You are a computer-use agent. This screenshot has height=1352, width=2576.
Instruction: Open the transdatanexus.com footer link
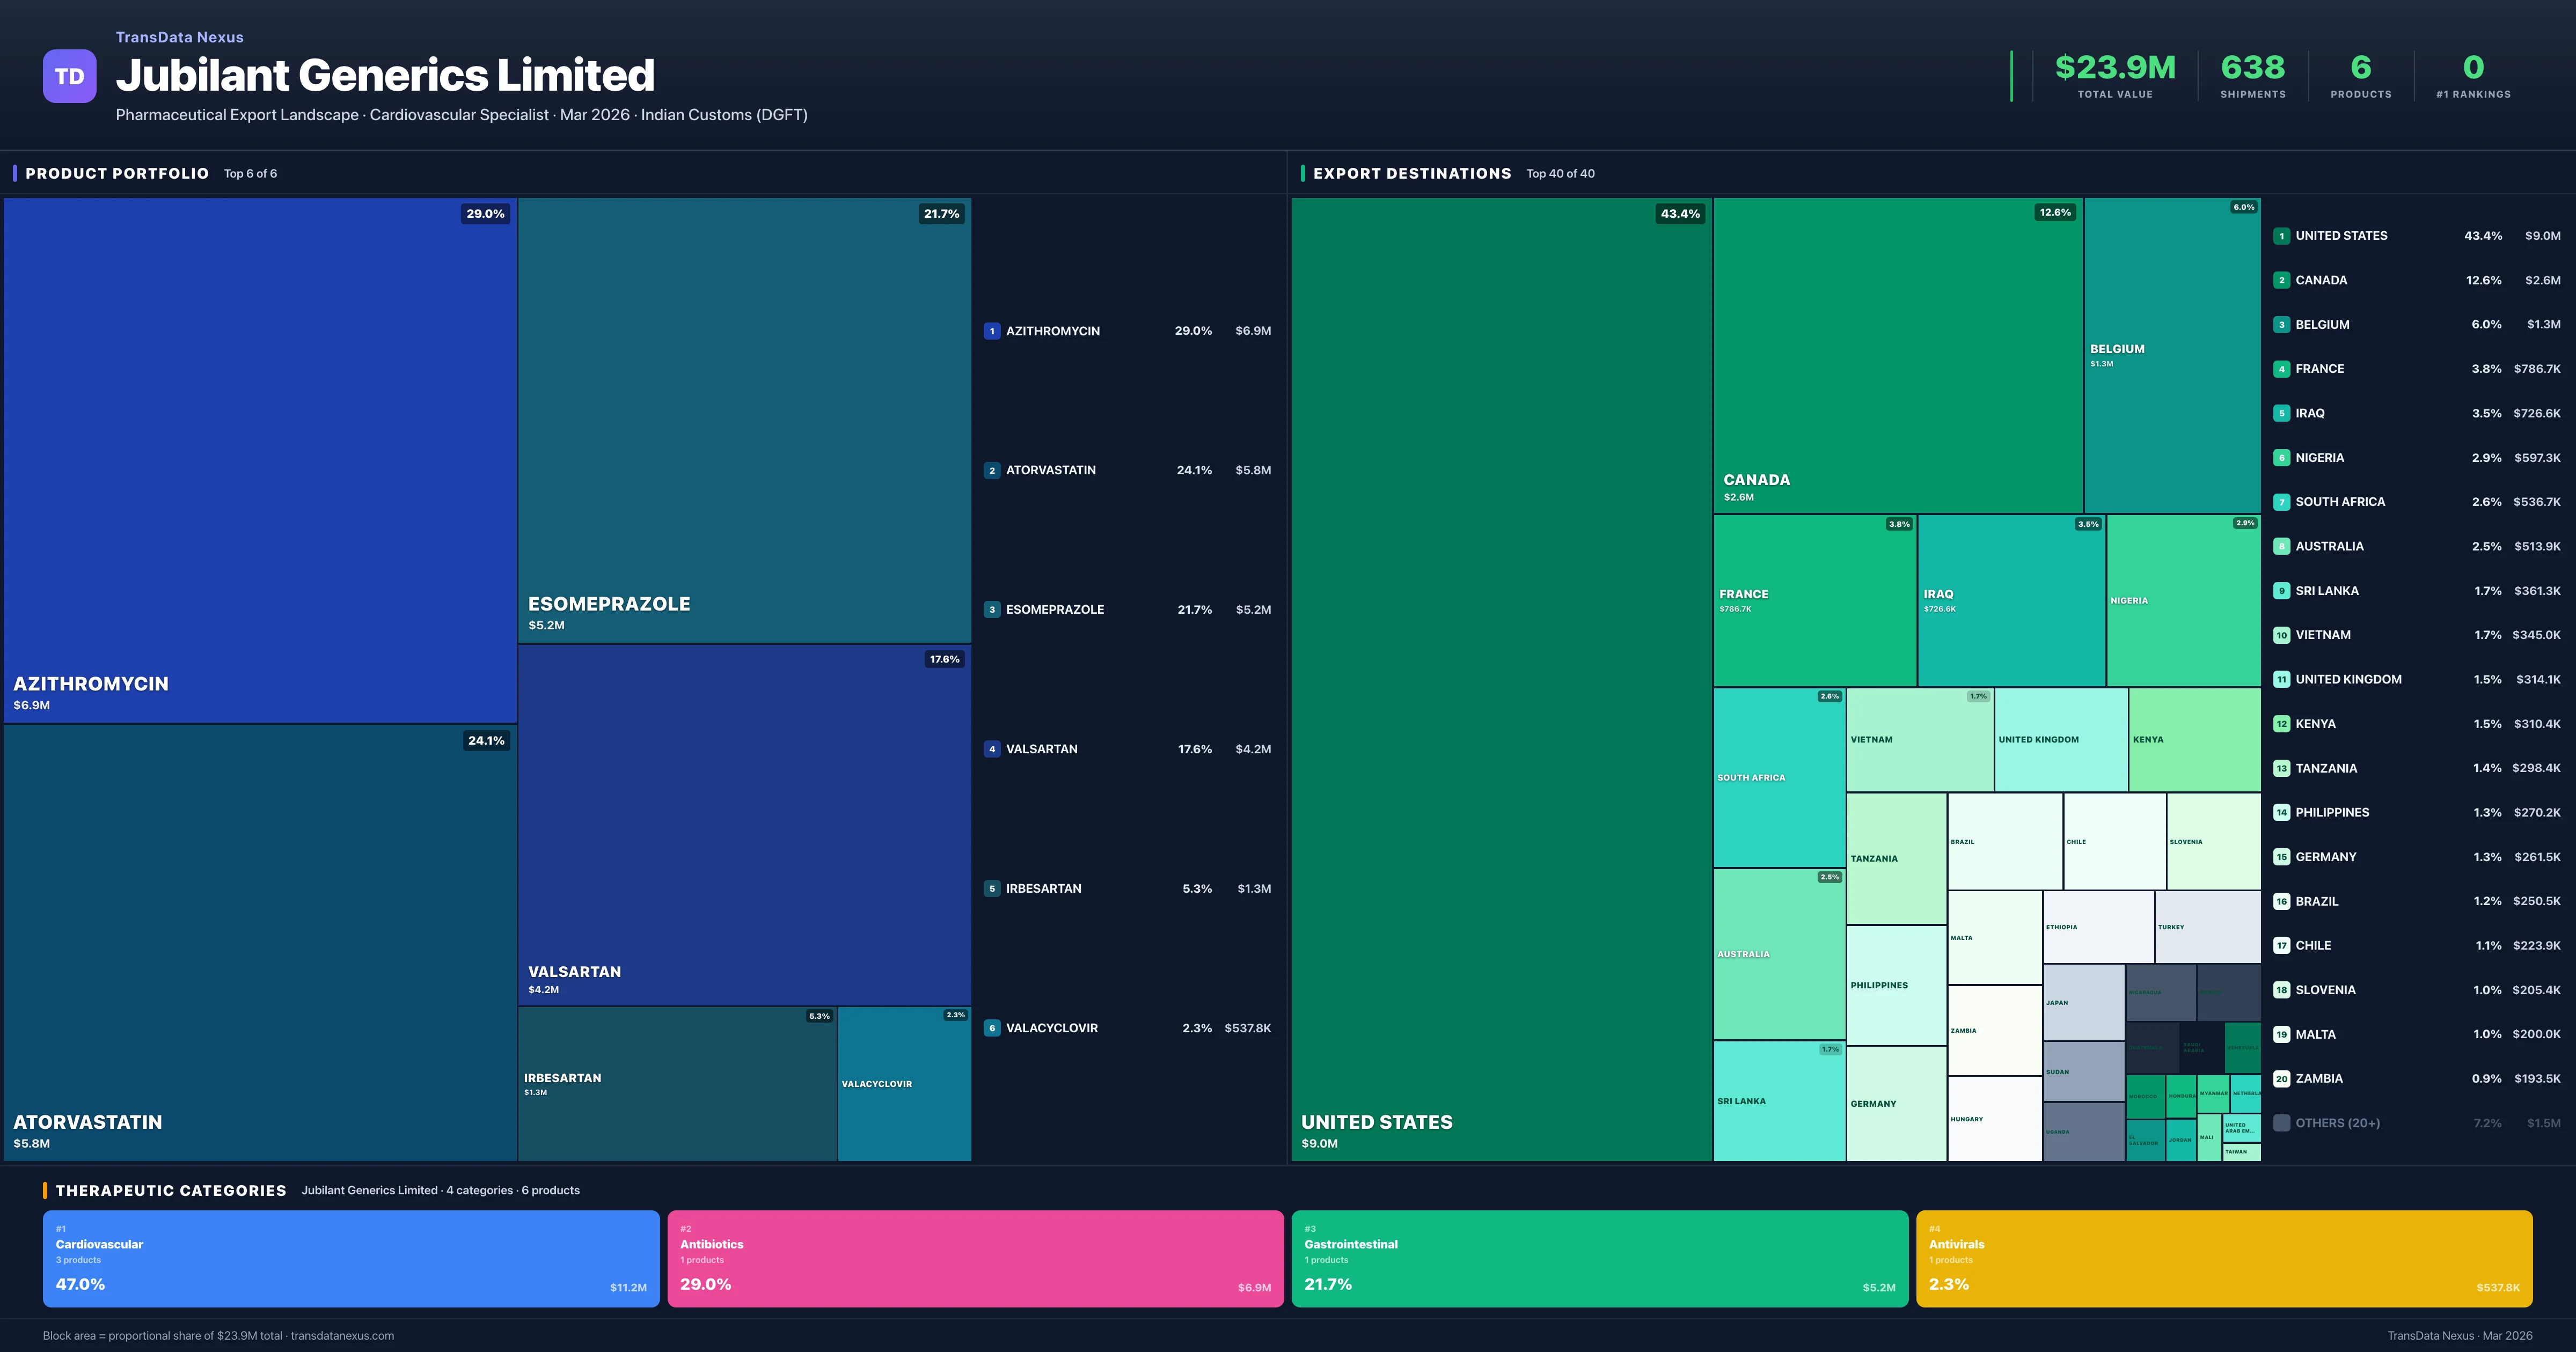pyautogui.click(x=342, y=1335)
